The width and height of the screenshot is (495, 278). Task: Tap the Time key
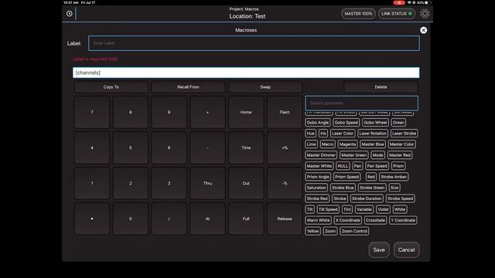[x=246, y=147]
